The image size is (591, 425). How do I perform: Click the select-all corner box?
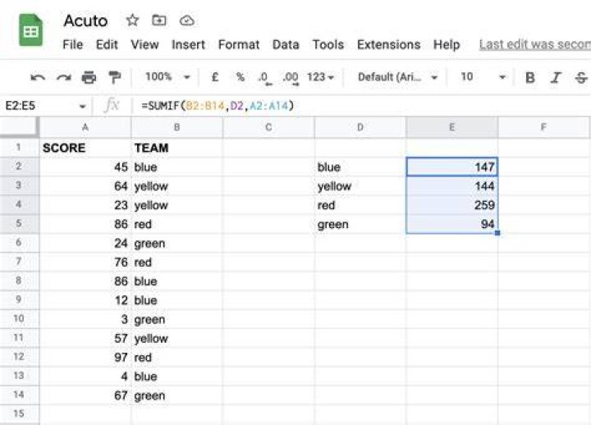(x=19, y=127)
